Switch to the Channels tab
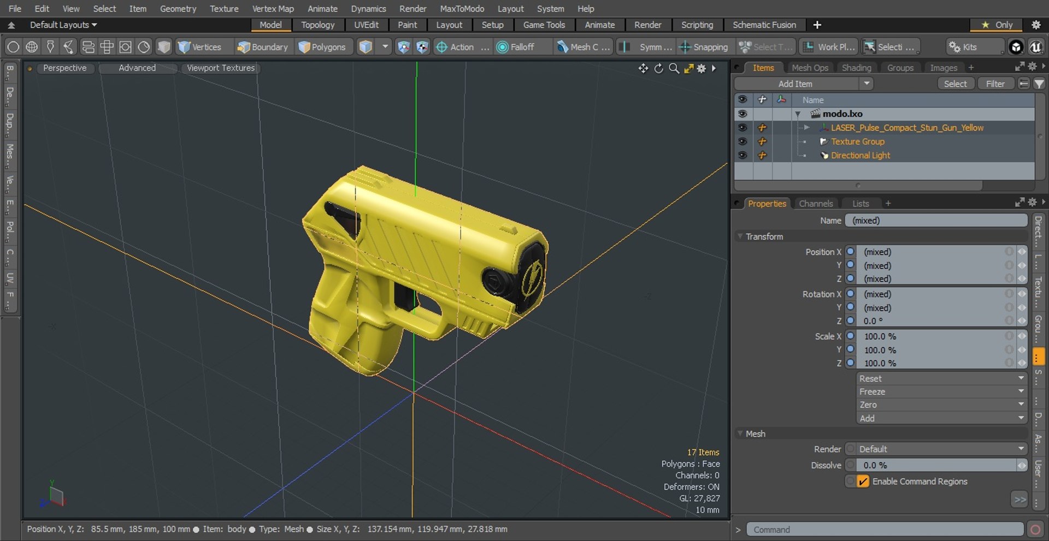 816,204
